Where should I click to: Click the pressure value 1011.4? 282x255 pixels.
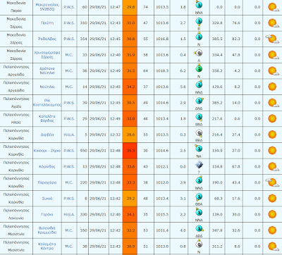point(162,230)
